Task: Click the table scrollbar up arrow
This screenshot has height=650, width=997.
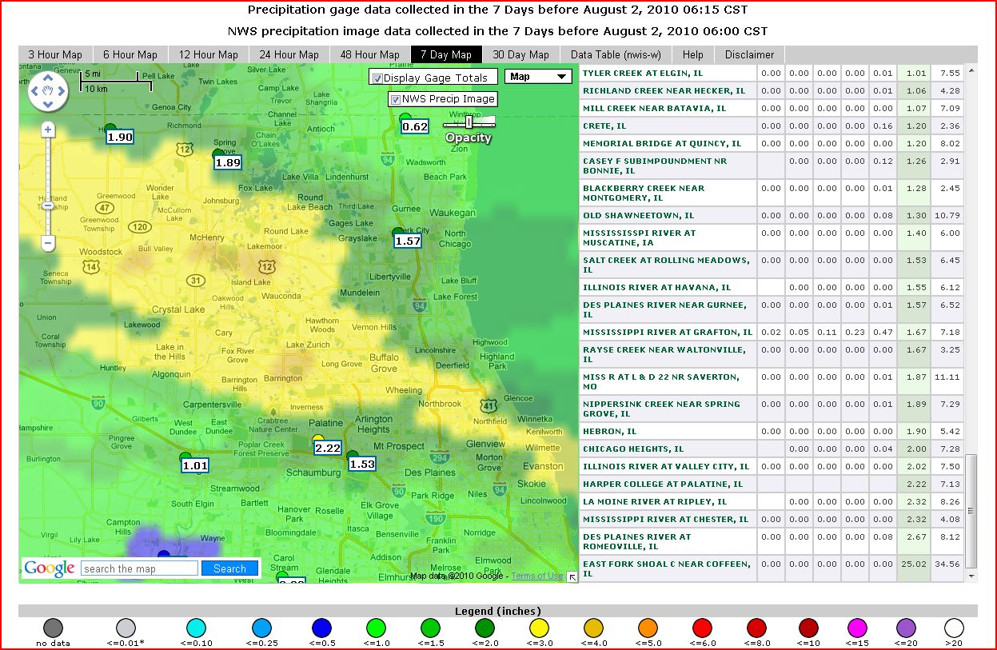Action: click(971, 71)
